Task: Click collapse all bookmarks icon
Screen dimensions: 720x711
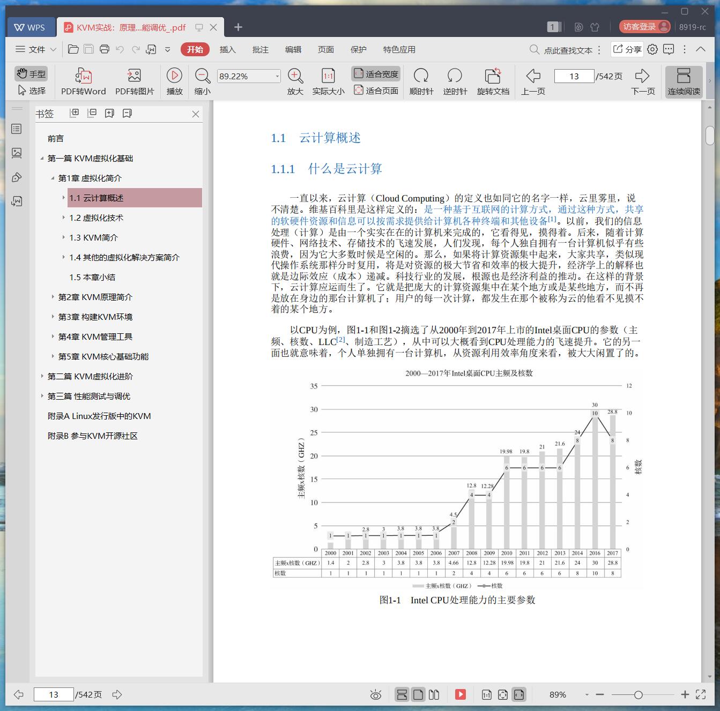Action: (x=92, y=113)
